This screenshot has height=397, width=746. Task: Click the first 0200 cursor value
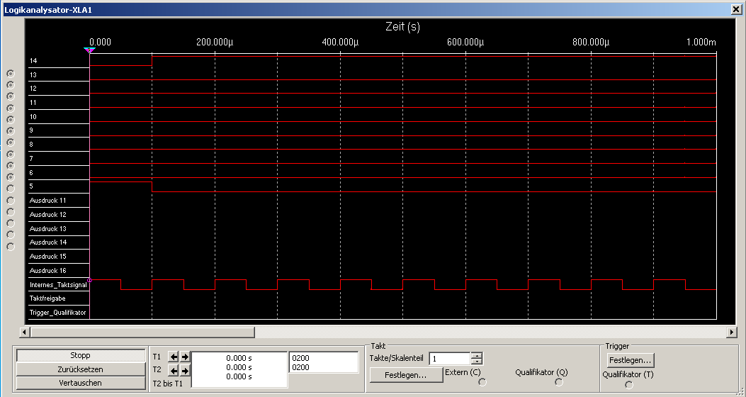pos(300,358)
